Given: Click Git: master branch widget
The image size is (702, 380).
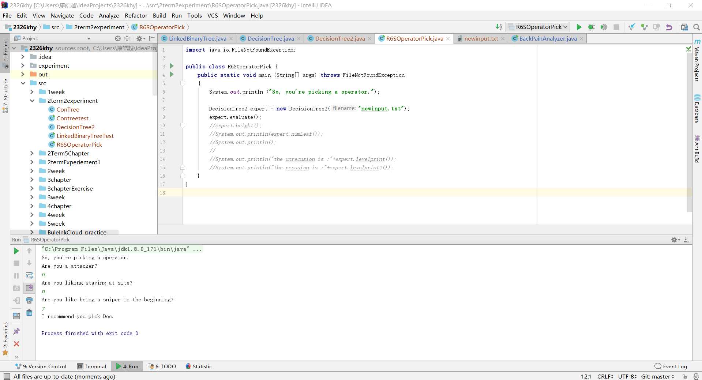Looking at the screenshot, I should coord(657,376).
